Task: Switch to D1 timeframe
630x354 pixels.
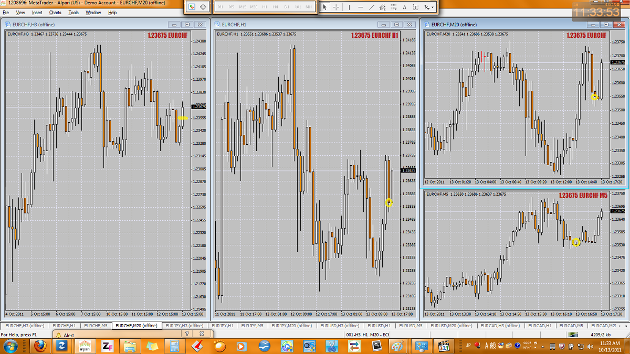Action: pos(287,7)
